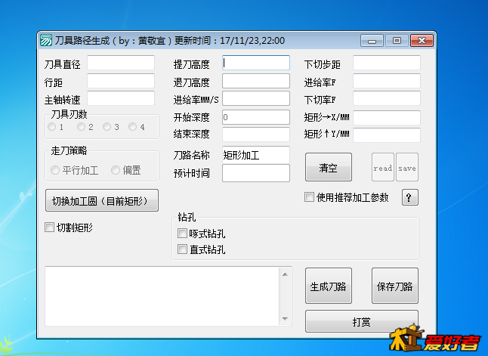Open the help question mark button
This screenshot has width=488, height=356.
[409, 197]
